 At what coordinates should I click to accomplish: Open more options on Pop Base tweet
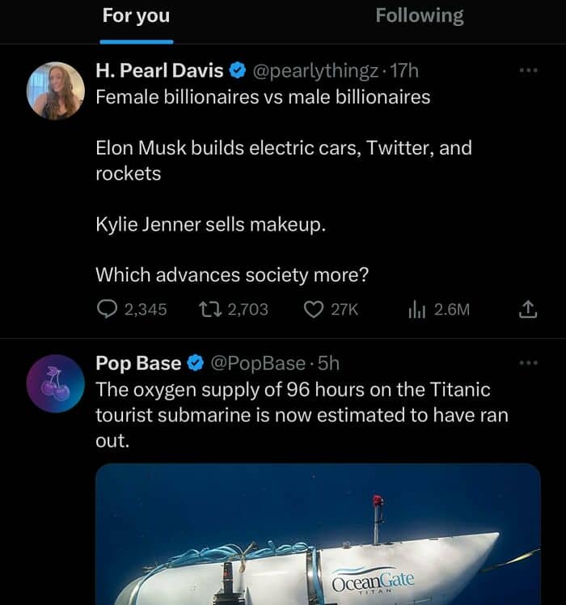(528, 362)
